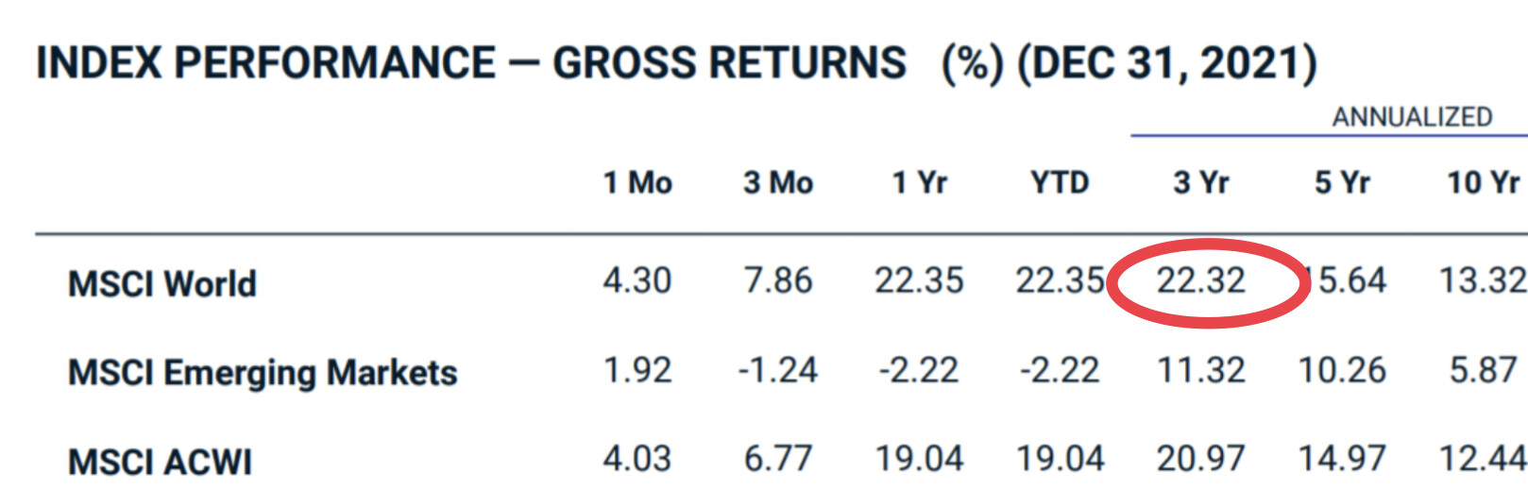Click the 10 Yr column header

click(x=1484, y=182)
